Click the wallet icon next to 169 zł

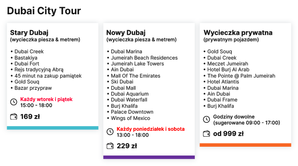(14, 117)
